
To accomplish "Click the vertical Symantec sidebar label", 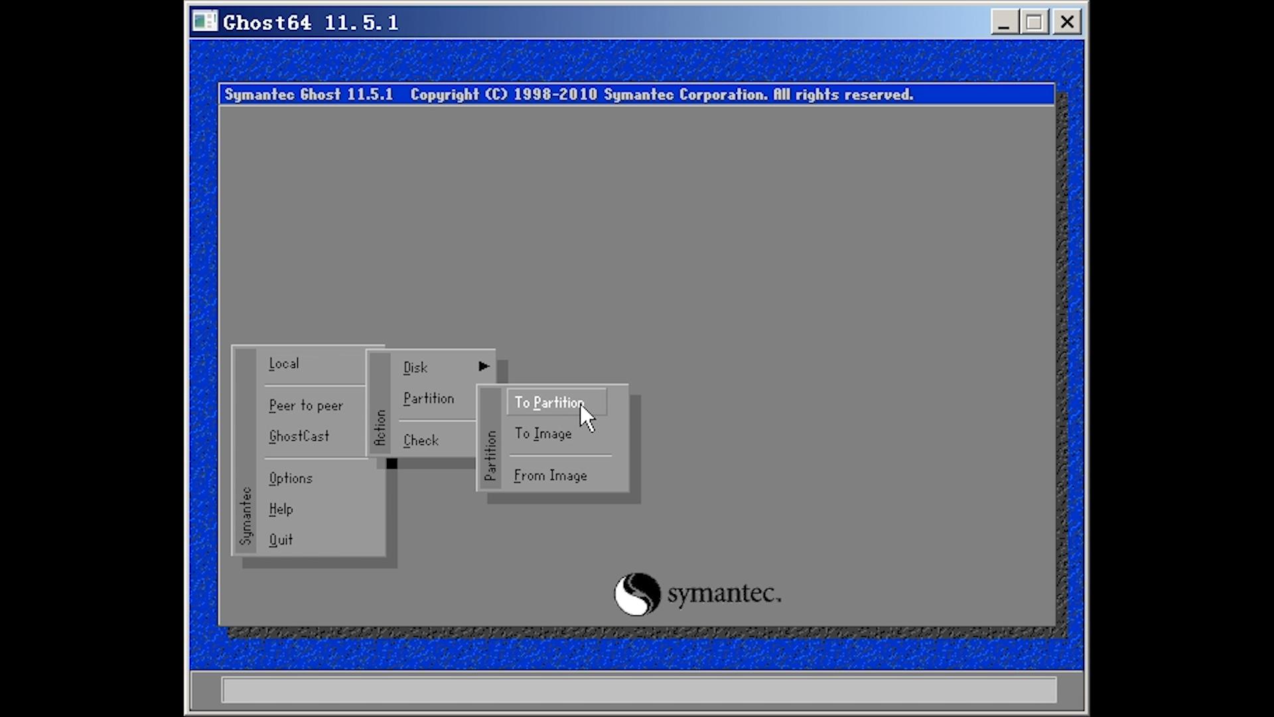I will [x=246, y=515].
